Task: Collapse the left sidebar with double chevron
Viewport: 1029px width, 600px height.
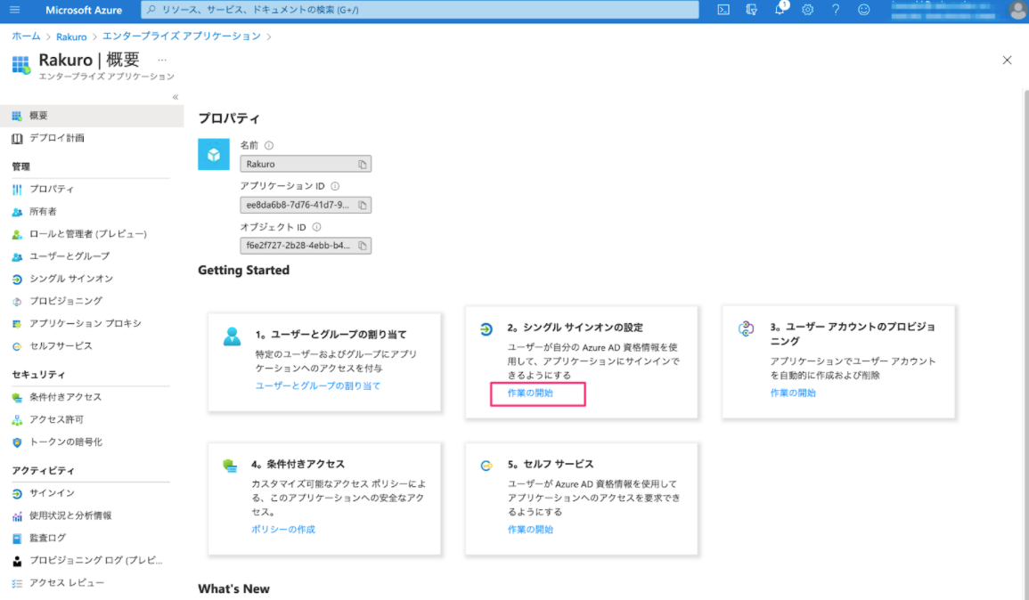Action: point(176,97)
